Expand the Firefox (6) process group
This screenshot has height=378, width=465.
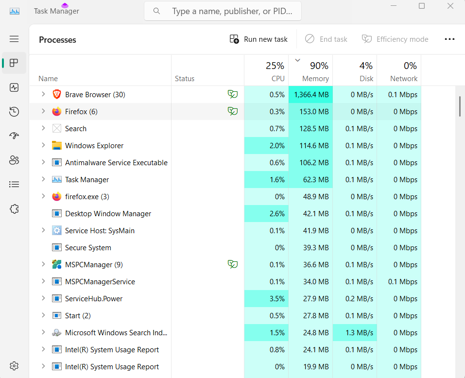(x=43, y=111)
